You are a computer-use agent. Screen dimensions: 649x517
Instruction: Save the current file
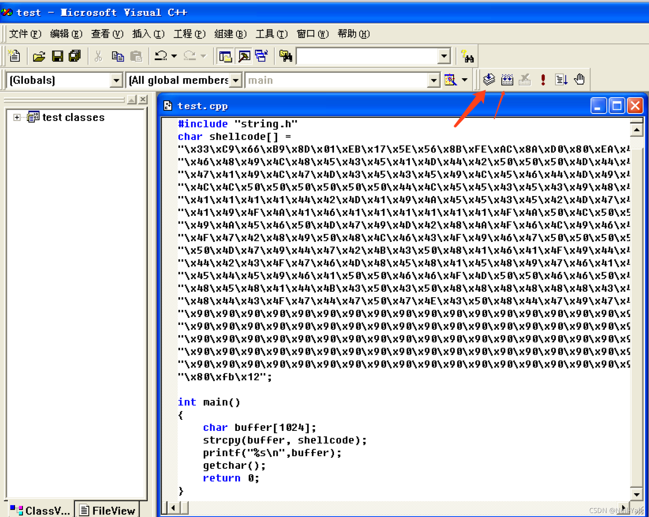point(57,56)
